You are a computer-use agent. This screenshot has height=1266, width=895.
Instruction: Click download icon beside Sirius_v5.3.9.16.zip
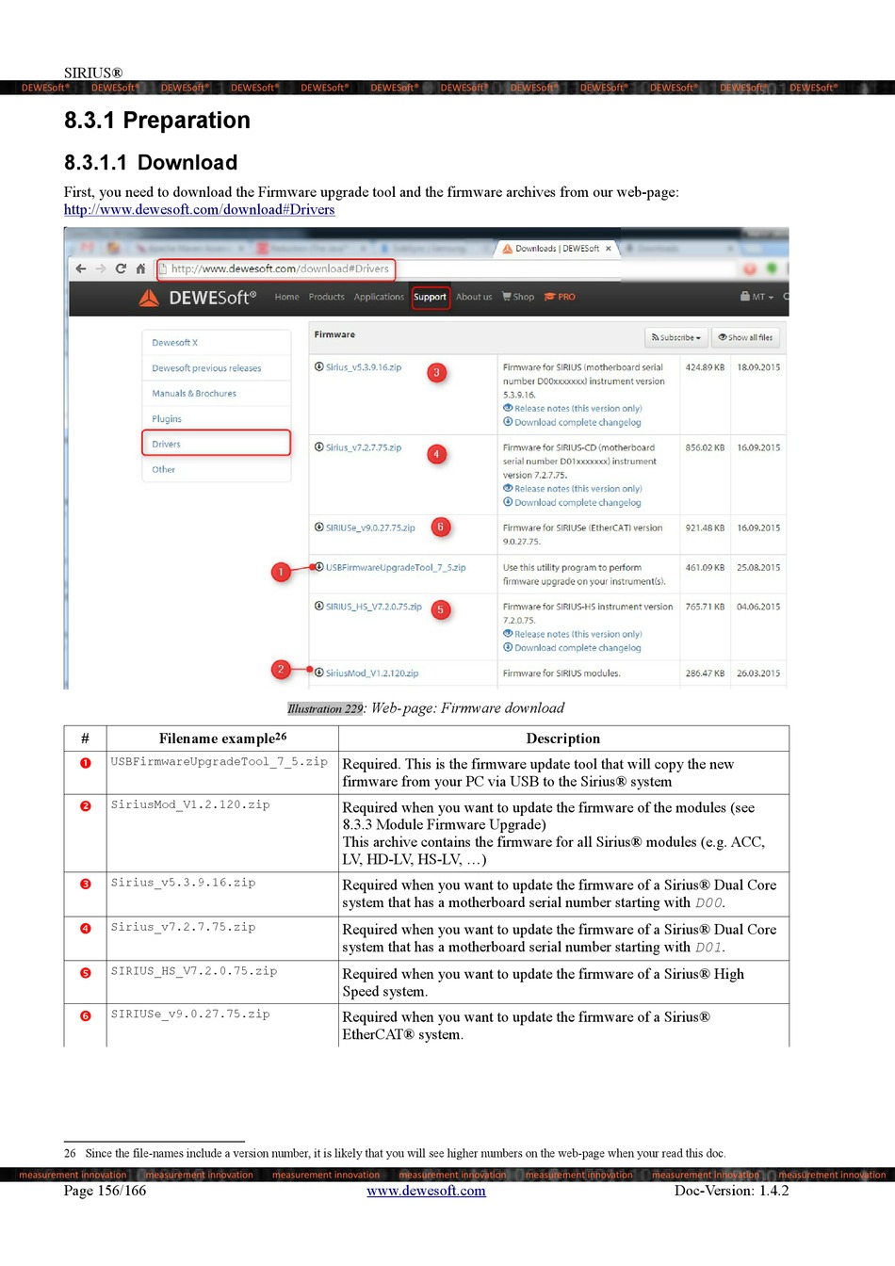(x=319, y=366)
